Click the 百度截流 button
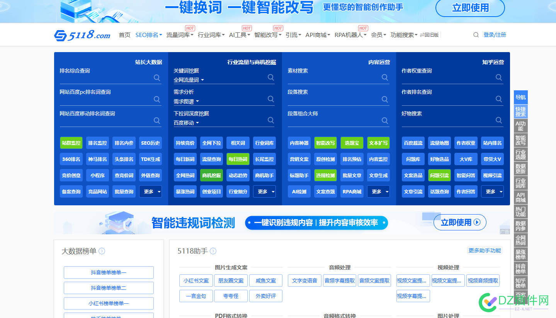This screenshot has width=556, height=318. [413, 143]
